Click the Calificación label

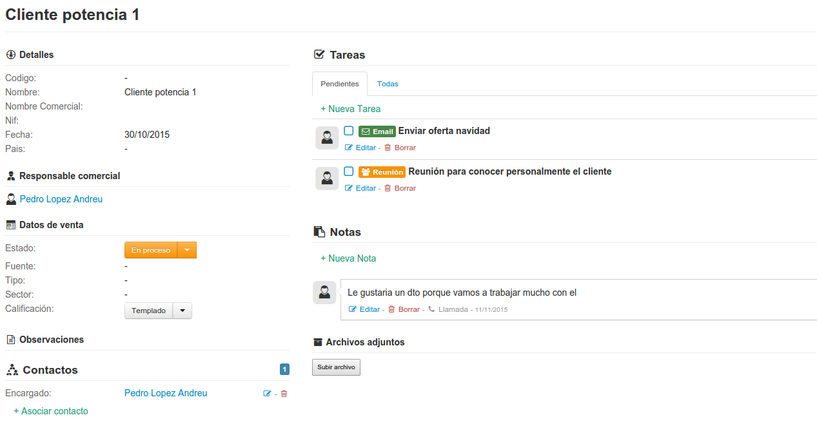(x=30, y=309)
